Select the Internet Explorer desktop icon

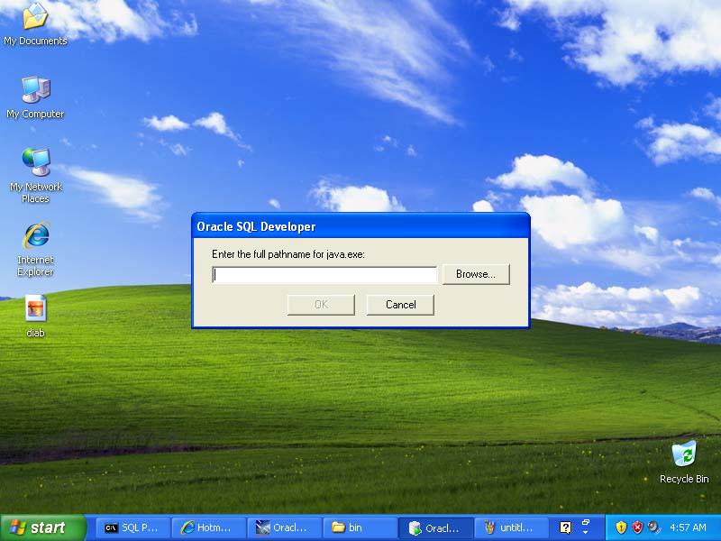click(x=35, y=250)
